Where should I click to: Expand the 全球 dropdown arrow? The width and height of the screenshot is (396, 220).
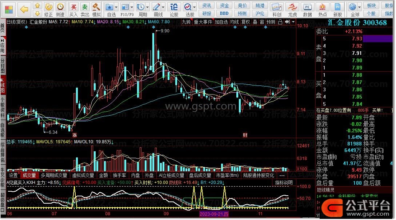click(x=359, y=7)
